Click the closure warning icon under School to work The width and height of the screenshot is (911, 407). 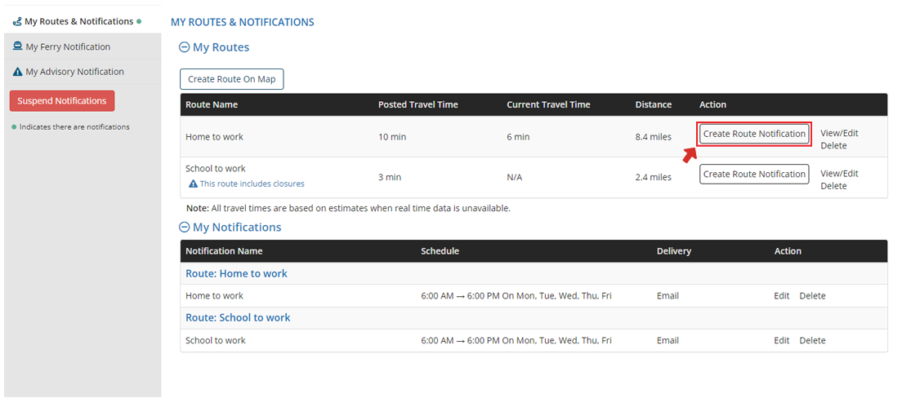point(193,184)
